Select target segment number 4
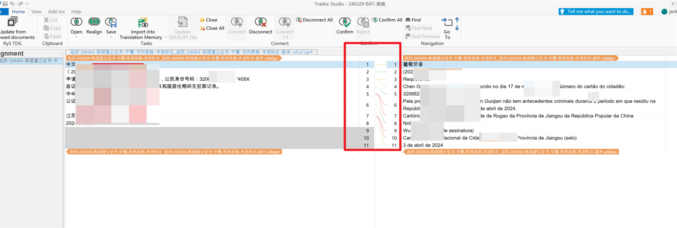 (395, 87)
